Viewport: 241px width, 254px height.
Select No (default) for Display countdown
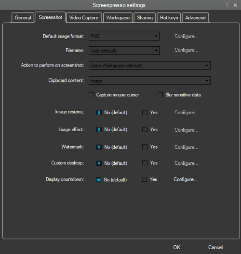(99, 180)
